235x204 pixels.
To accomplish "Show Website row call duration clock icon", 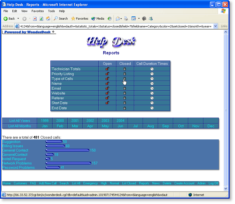I will coord(152,93).
